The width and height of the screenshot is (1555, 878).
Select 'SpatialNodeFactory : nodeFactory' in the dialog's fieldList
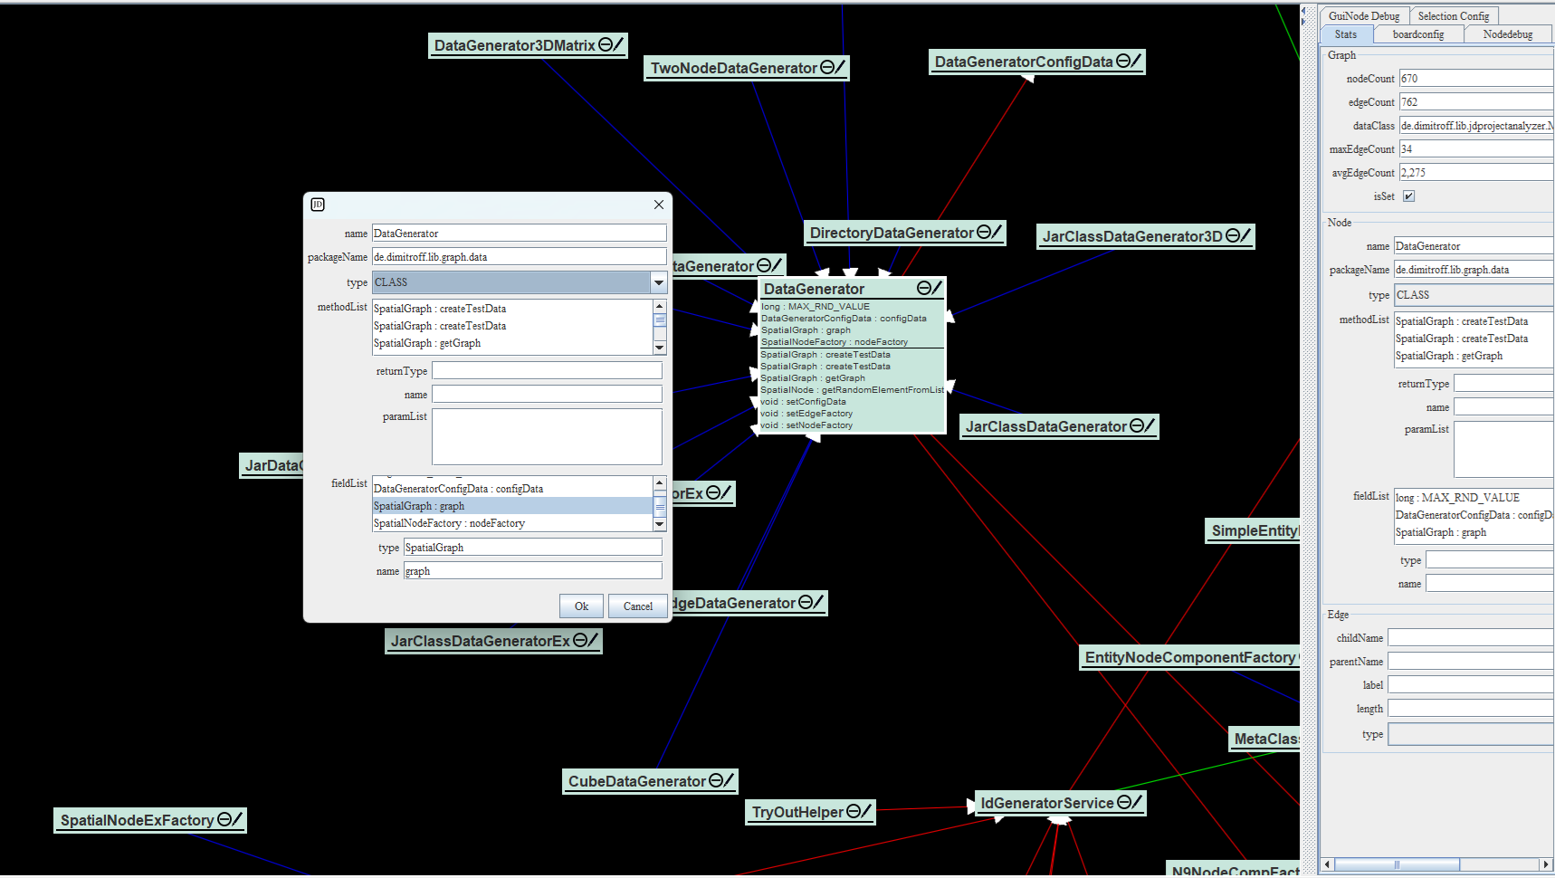click(512, 523)
